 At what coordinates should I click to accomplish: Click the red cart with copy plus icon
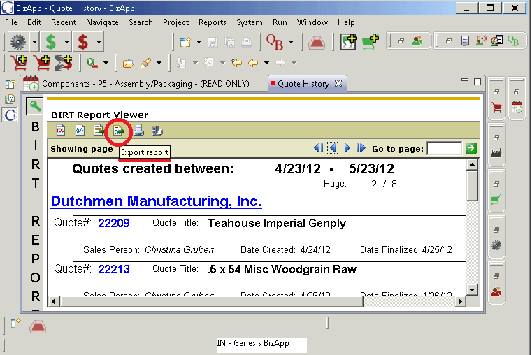coord(19,63)
